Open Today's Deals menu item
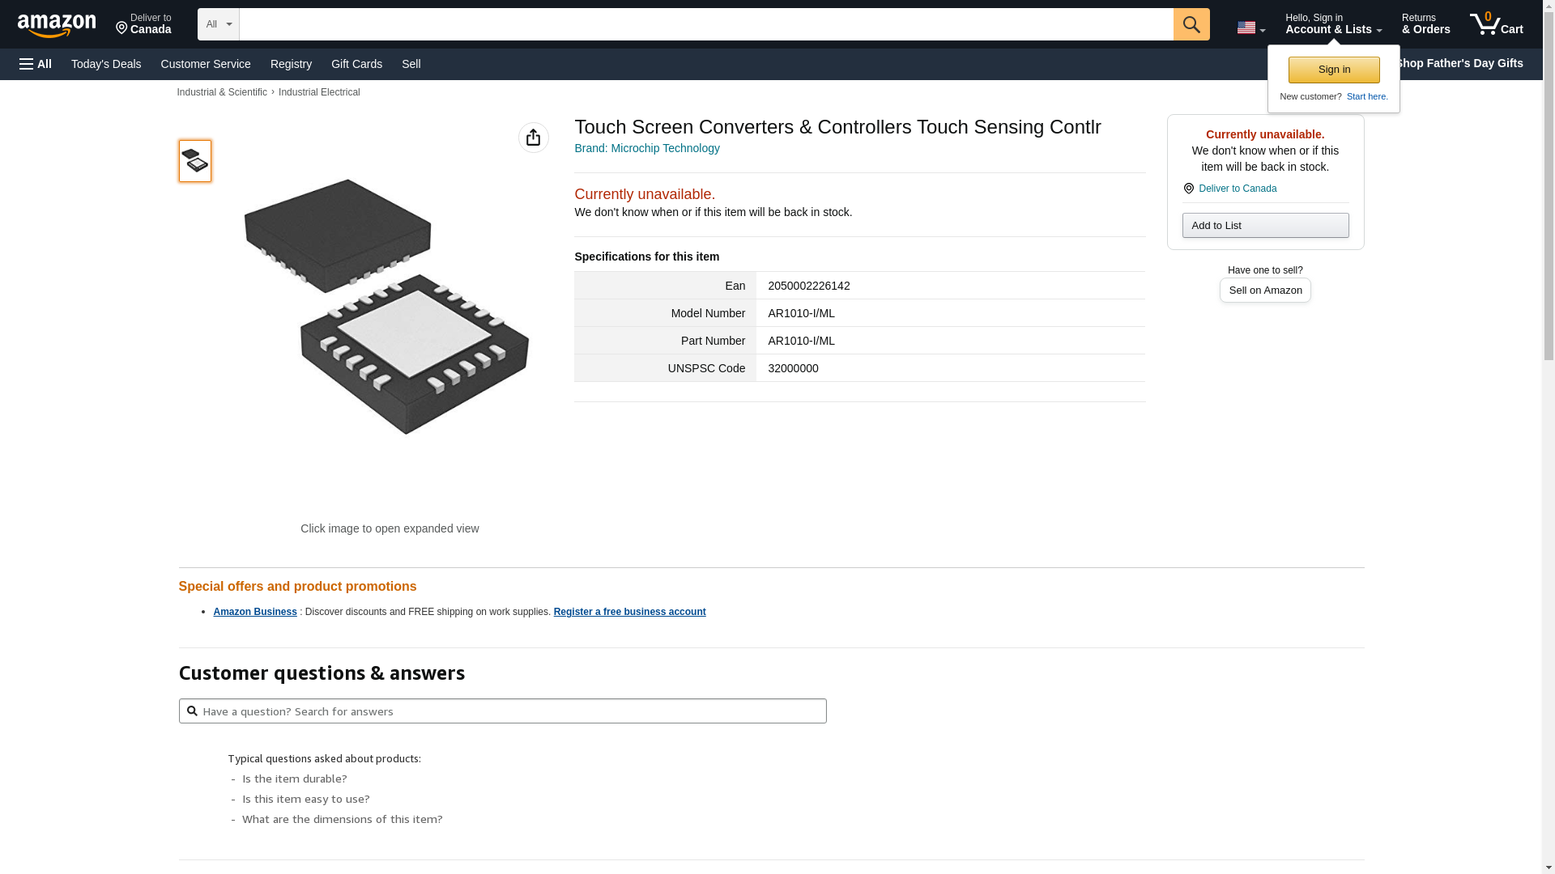Image resolution: width=1555 pixels, height=874 pixels. [x=106, y=64]
